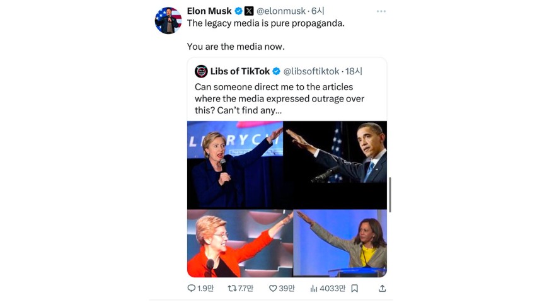
Task: Open Elon Musk's profile avatar
Action: [x=168, y=21]
